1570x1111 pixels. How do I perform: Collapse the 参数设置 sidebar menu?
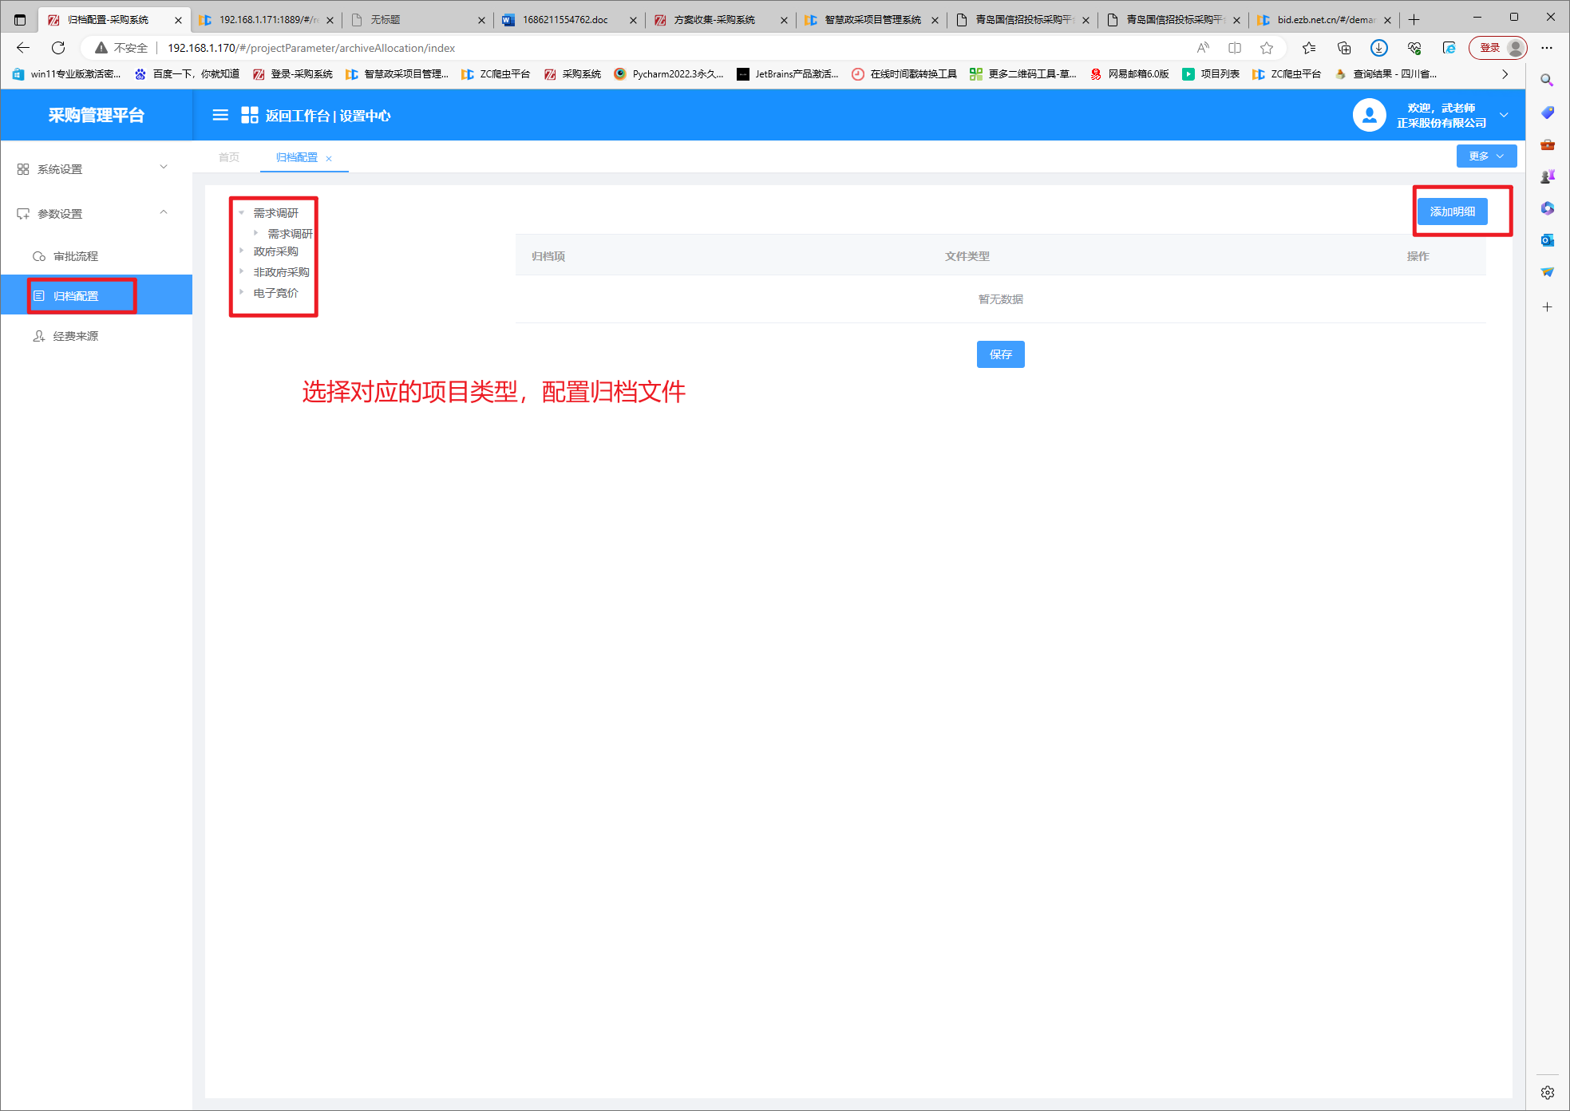(164, 213)
